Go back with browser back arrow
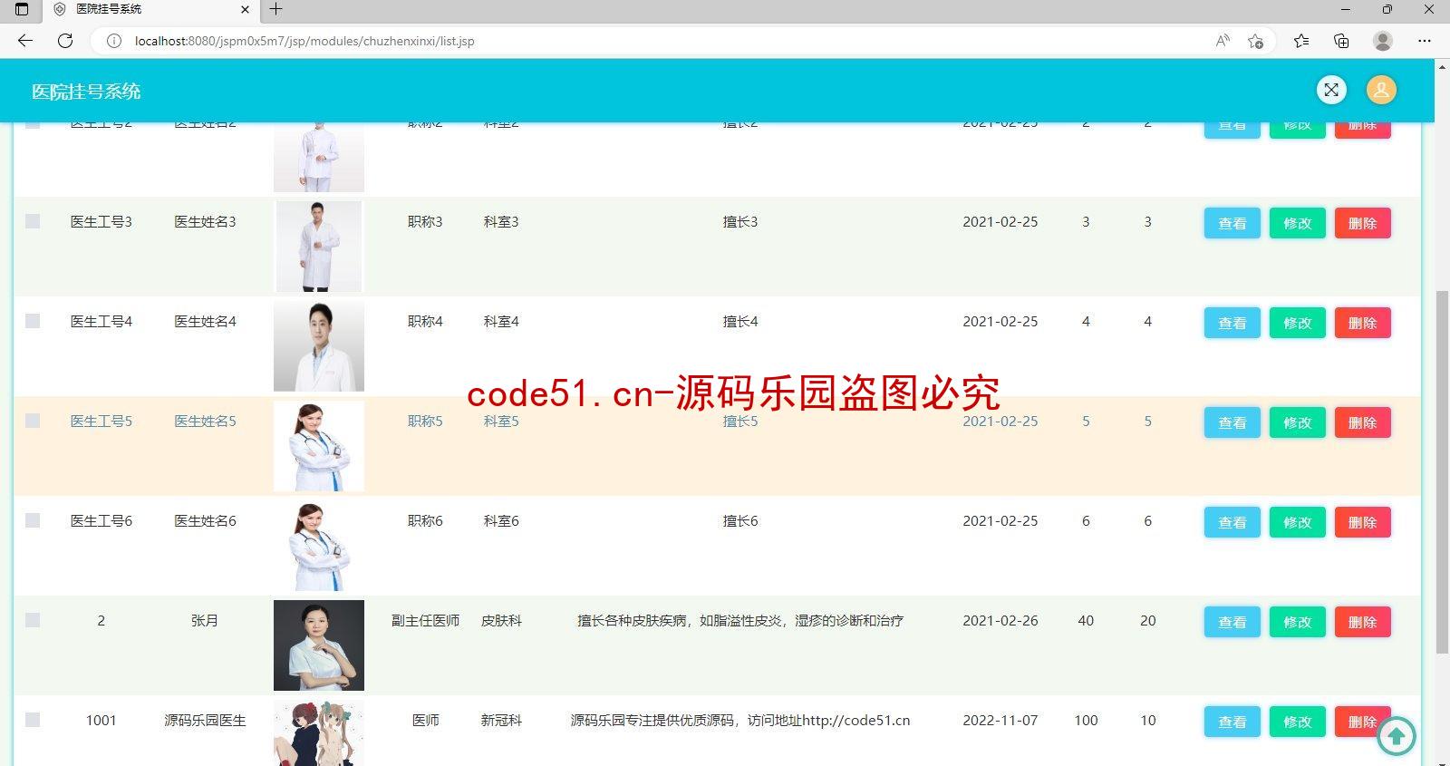Screen dimensions: 1450x766 coord(25,41)
